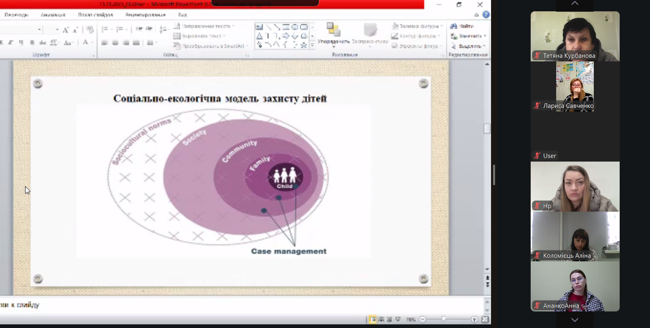650x328 pixels.
Task: Click the Fit Slide to Window icon
Action: (485, 320)
